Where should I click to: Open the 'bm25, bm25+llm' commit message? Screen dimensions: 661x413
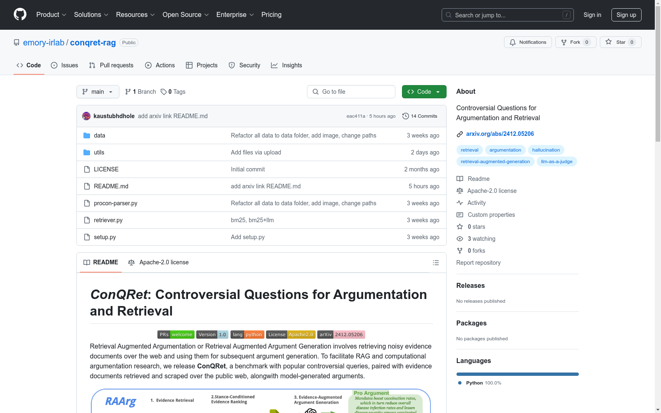coord(252,220)
